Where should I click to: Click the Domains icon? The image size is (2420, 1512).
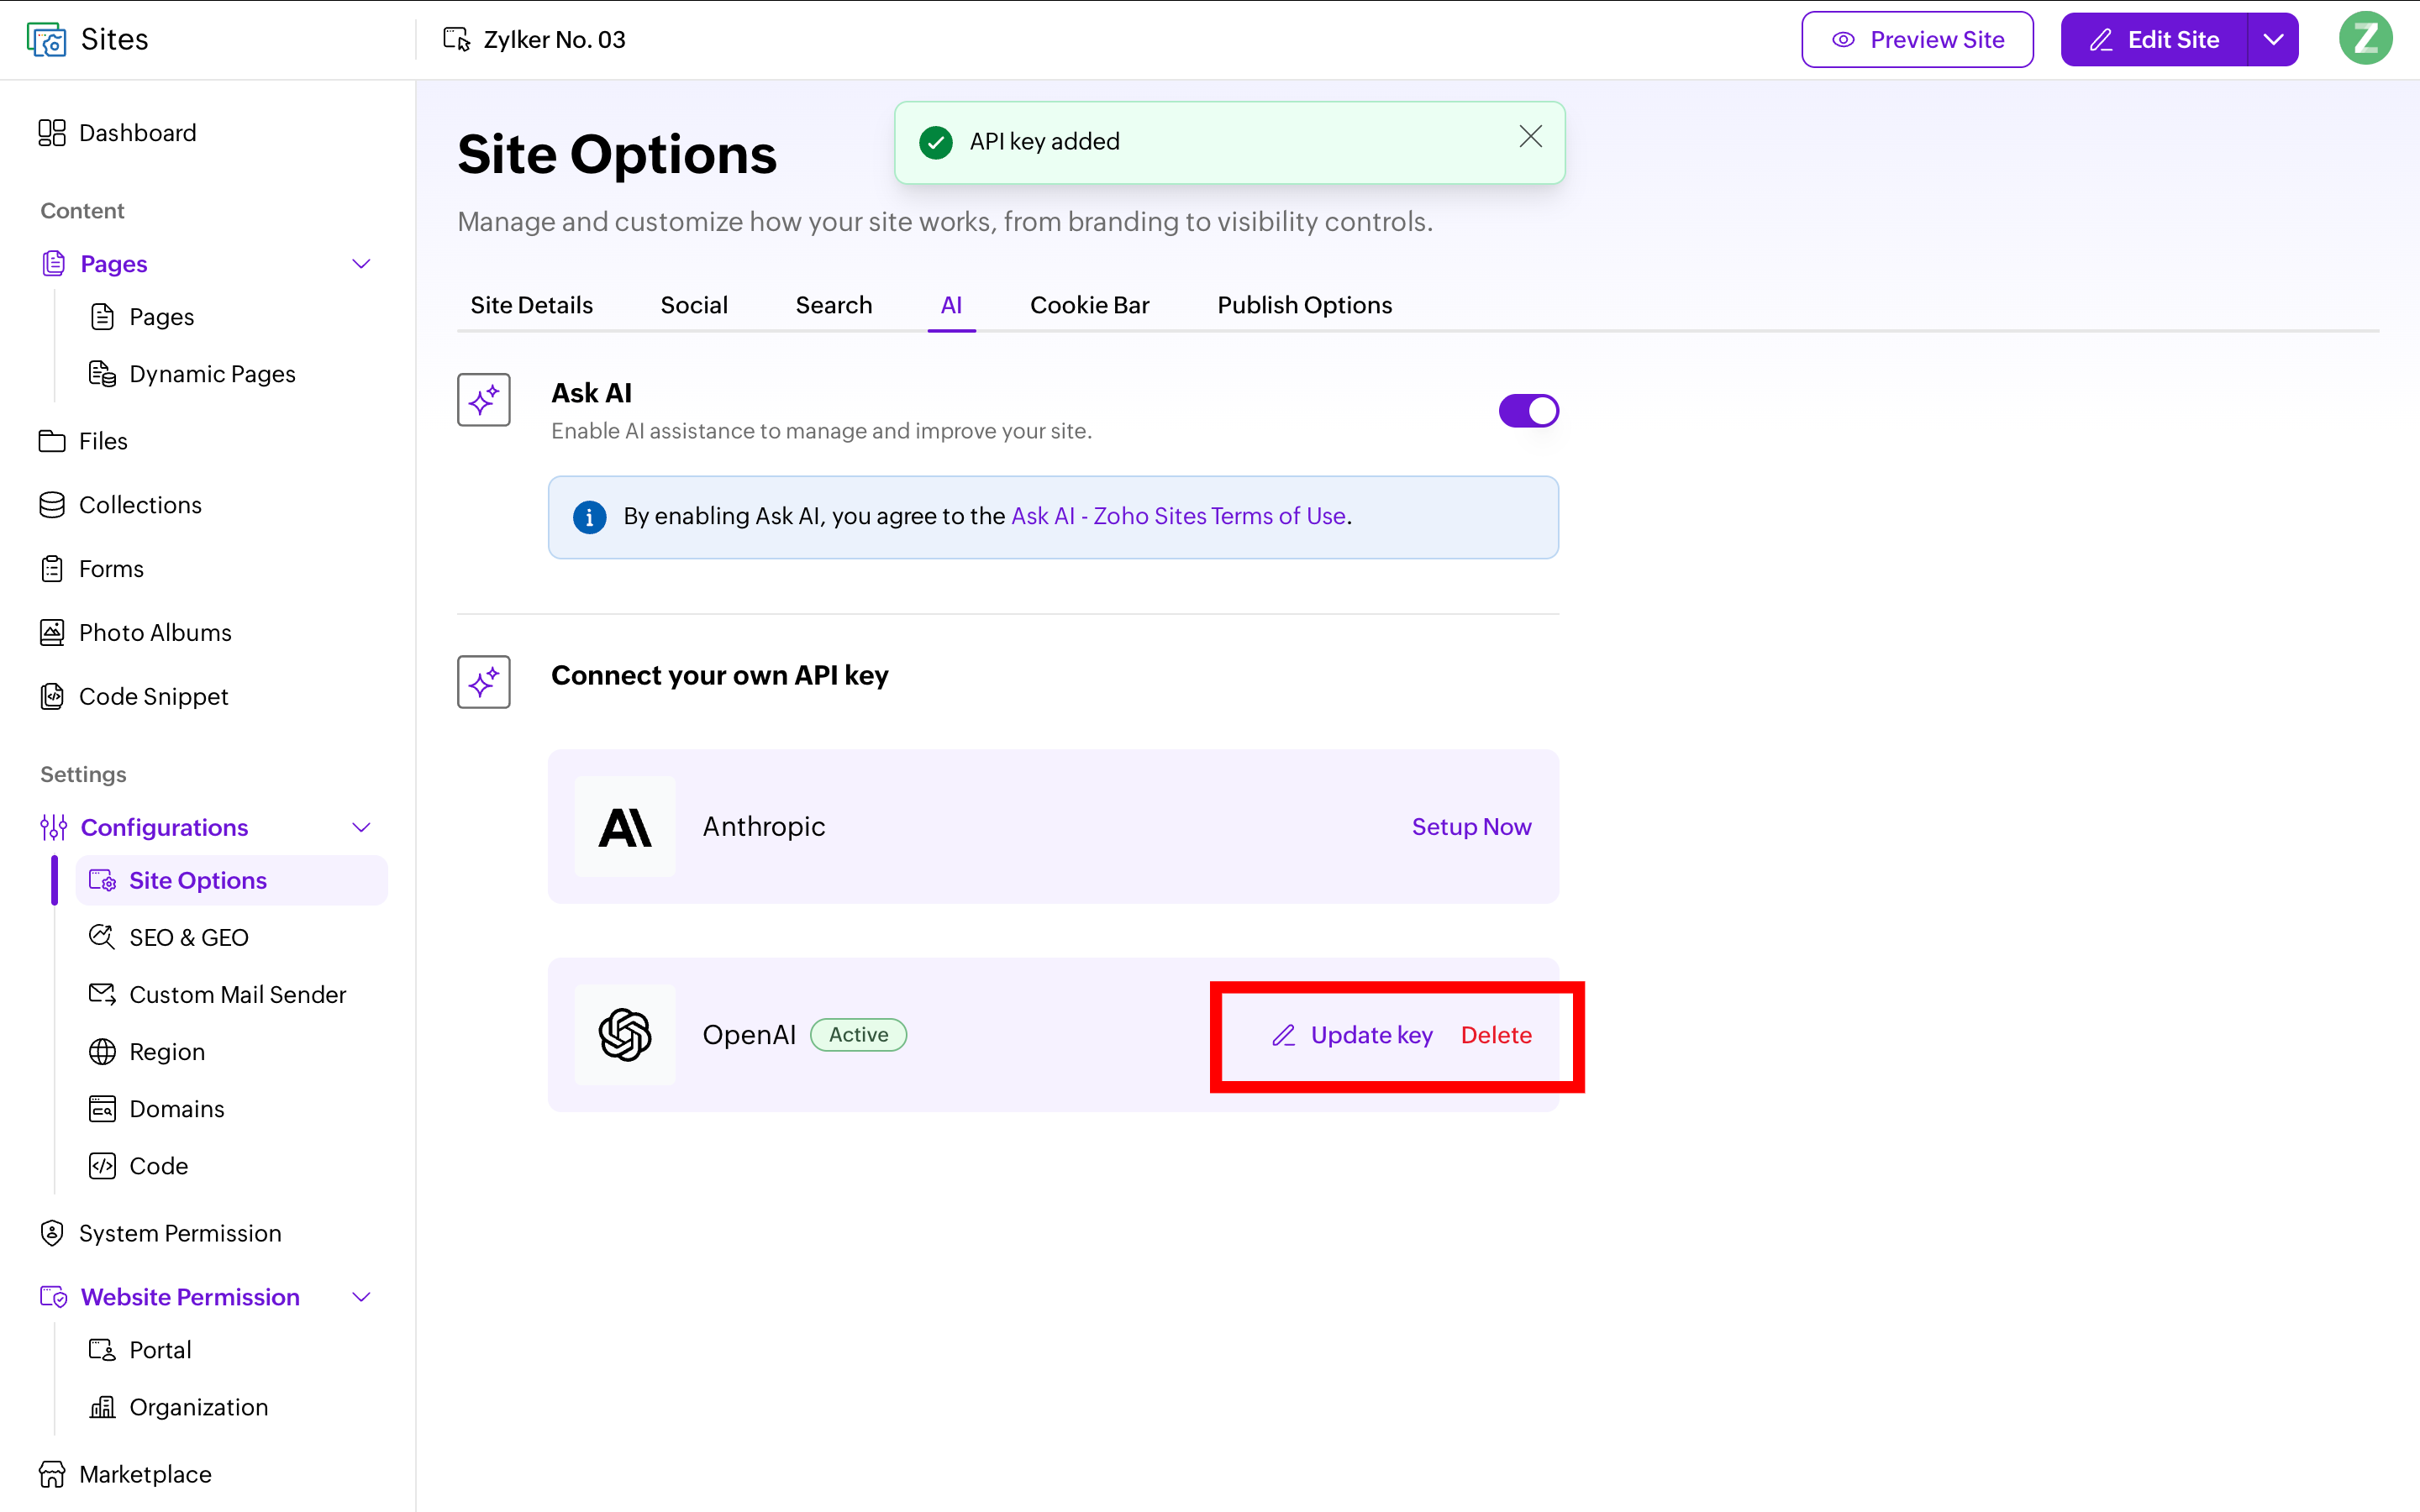click(x=102, y=1108)
